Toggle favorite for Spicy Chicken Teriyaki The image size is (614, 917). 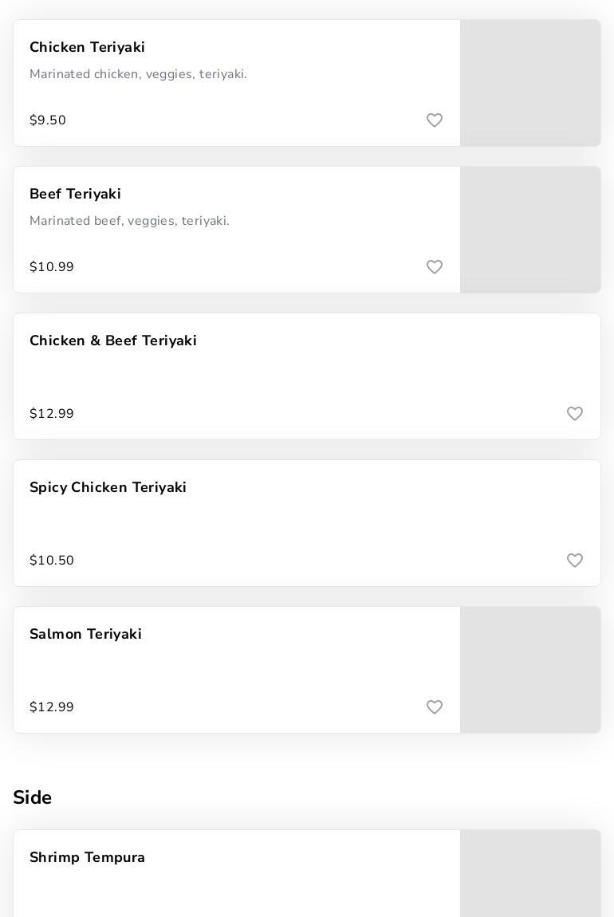tap(575, 561)
